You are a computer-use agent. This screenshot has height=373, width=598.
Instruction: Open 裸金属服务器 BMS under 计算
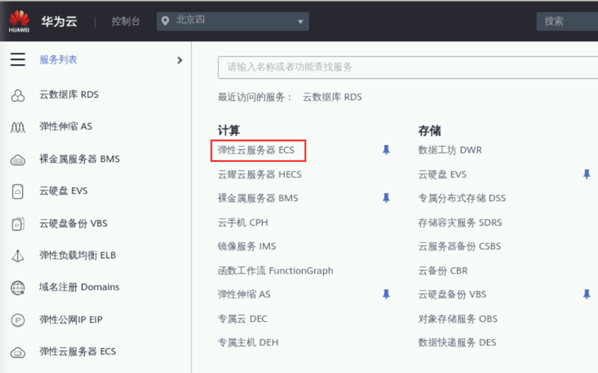[x=258, y=198]
